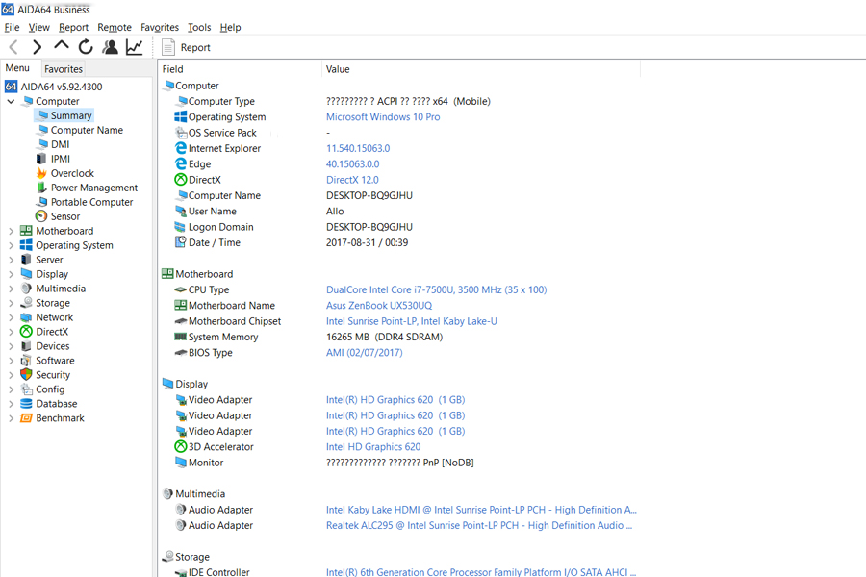The width and height of the screenshot is (866, 577).
Task: Open the View menu
Action: 39,27
